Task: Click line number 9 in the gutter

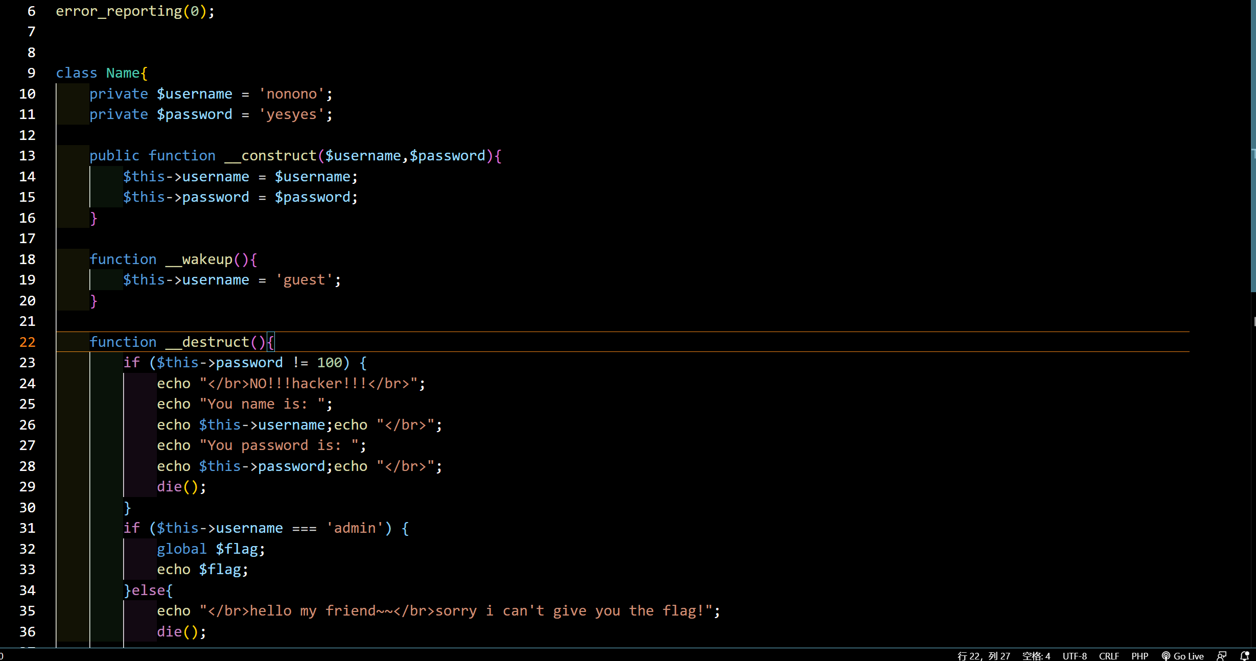Action: click(32, 73)
